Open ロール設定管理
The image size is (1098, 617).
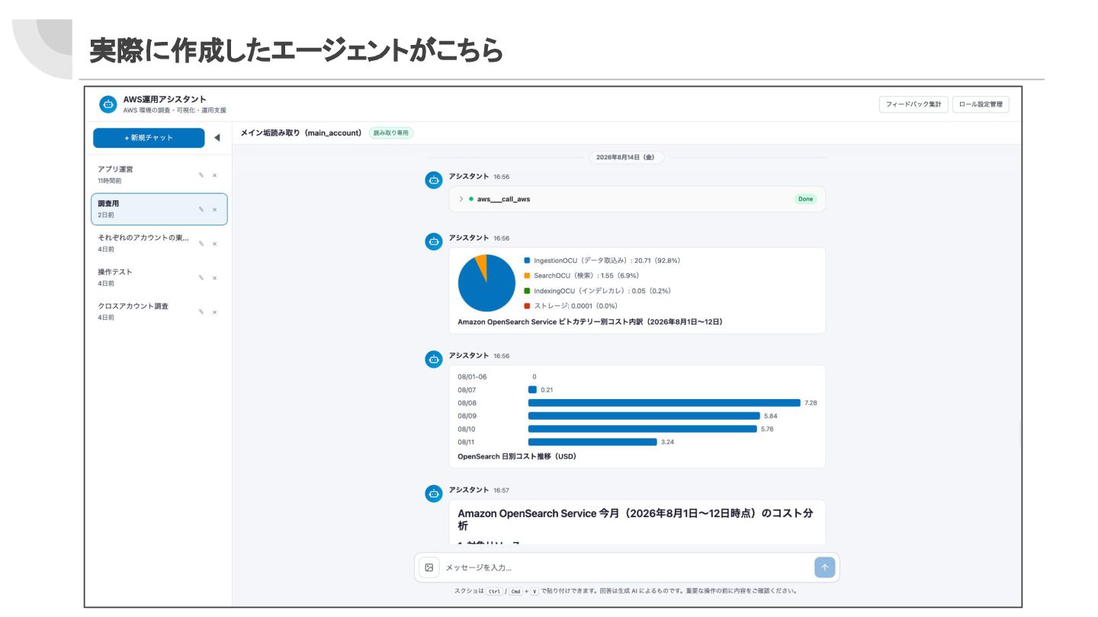981,104
